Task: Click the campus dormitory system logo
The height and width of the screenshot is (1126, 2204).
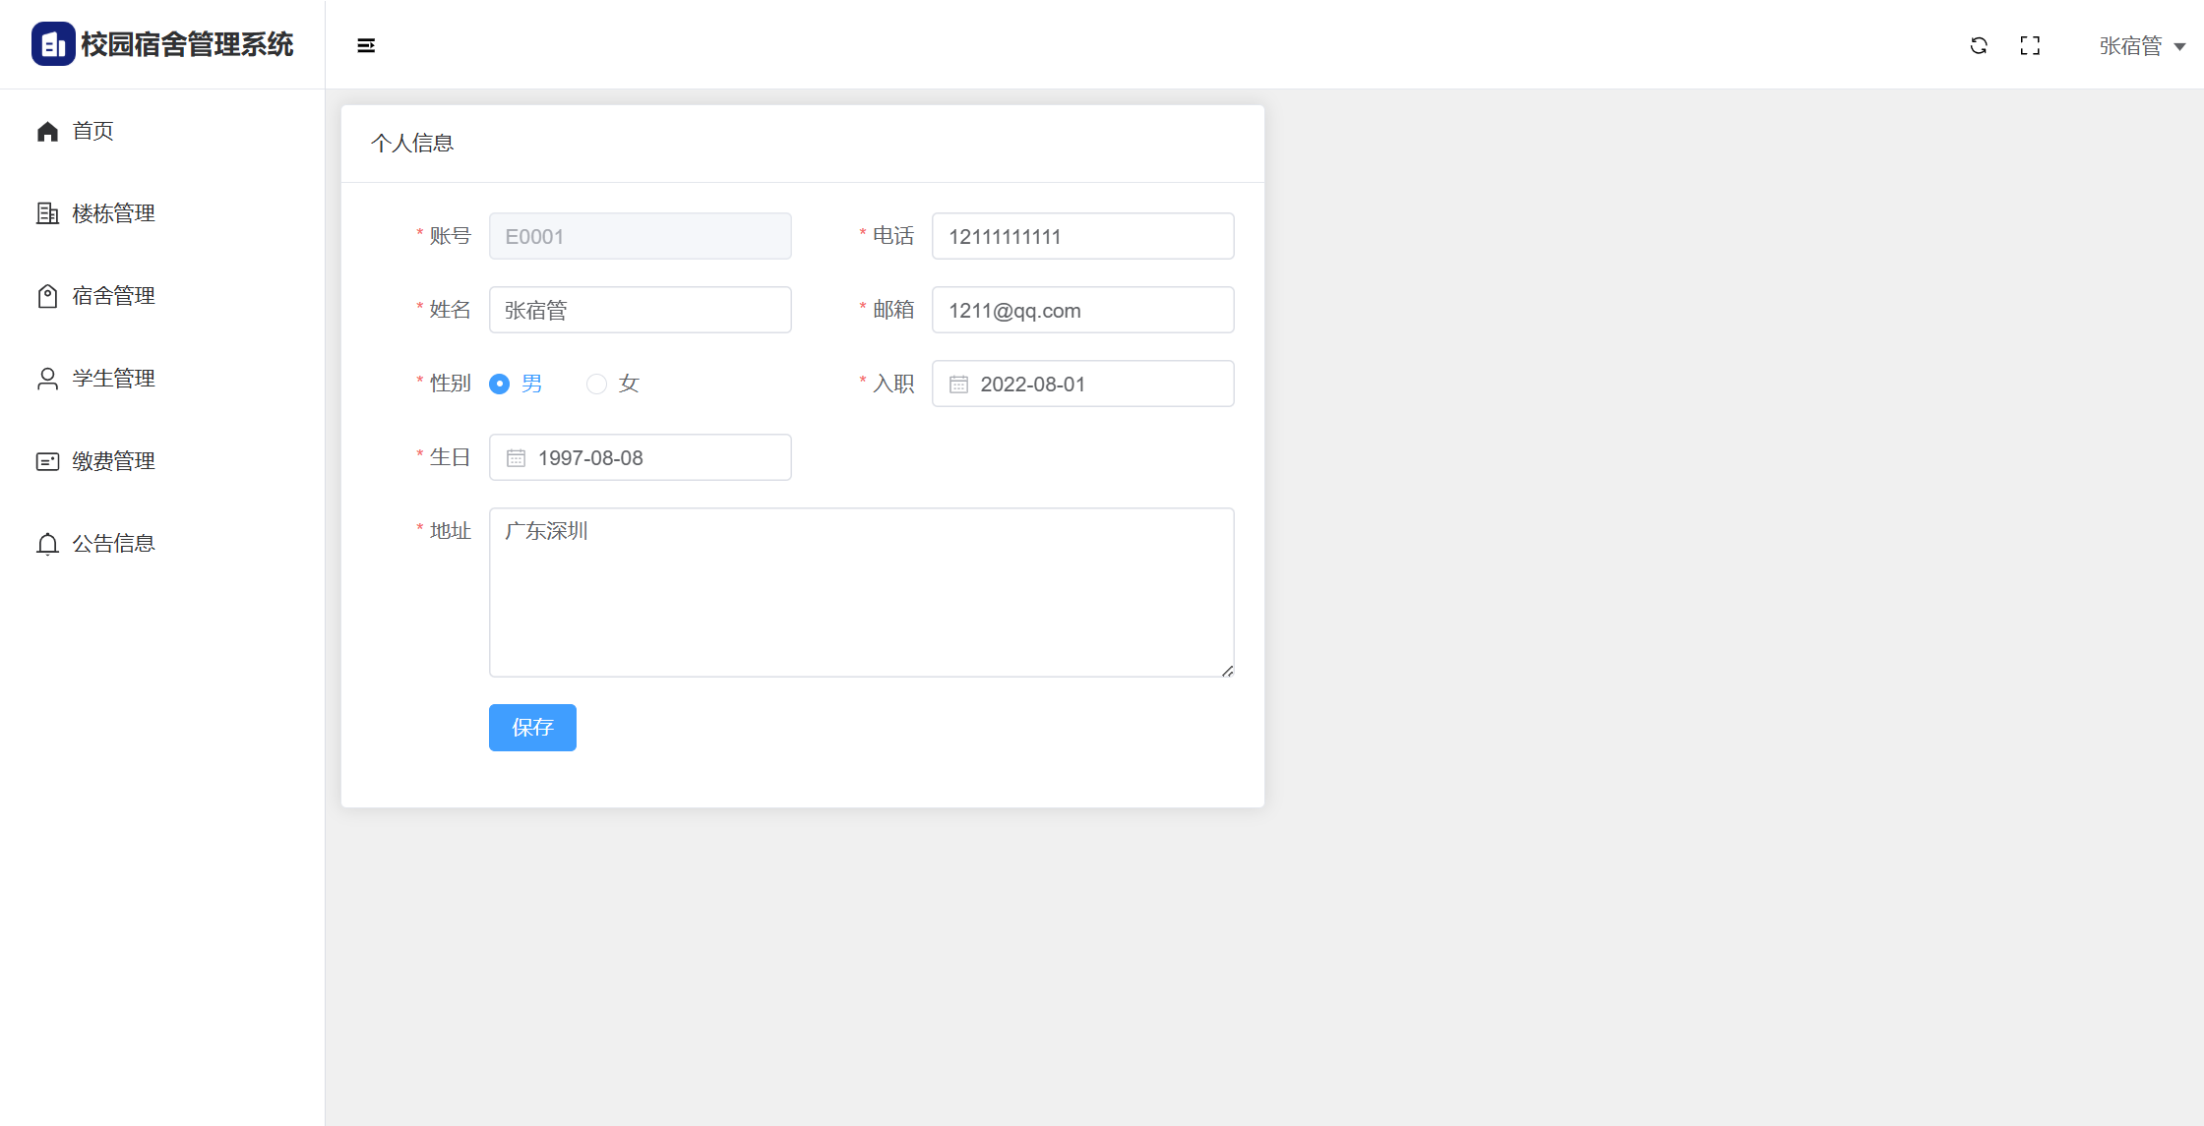Action: point(53,44)
